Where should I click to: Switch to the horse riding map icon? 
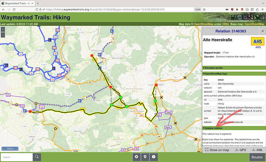coord(256,17)
